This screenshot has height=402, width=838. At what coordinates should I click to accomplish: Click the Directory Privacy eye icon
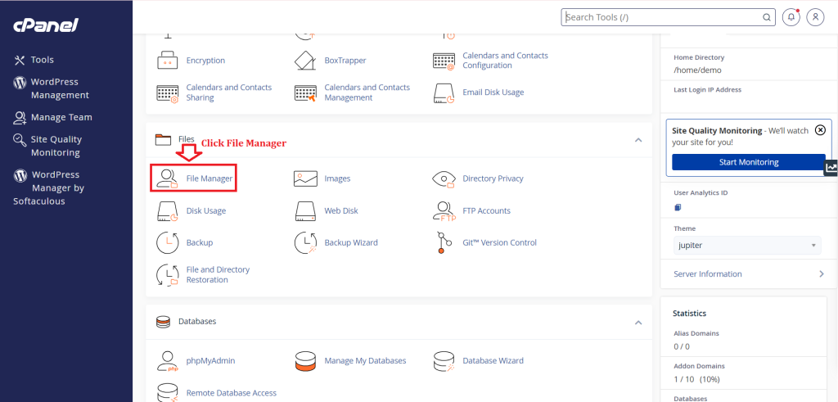(444, 178)
